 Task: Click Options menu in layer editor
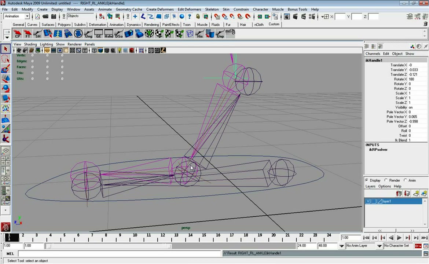pyautogui.click(x=384, y=186)
